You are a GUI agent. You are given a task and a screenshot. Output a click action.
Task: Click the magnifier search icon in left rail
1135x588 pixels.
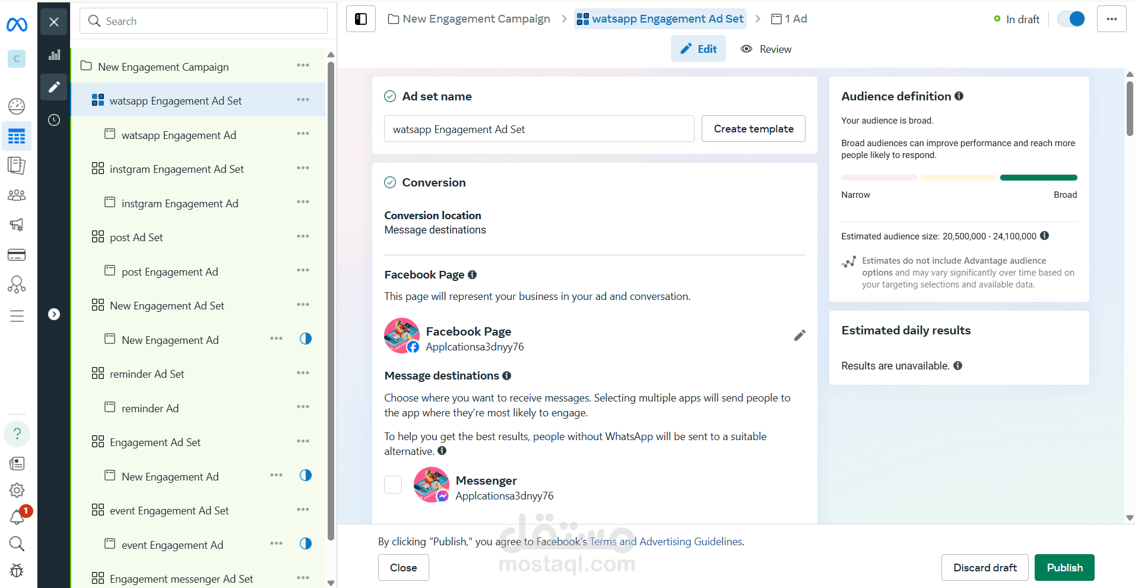(17, 543)
